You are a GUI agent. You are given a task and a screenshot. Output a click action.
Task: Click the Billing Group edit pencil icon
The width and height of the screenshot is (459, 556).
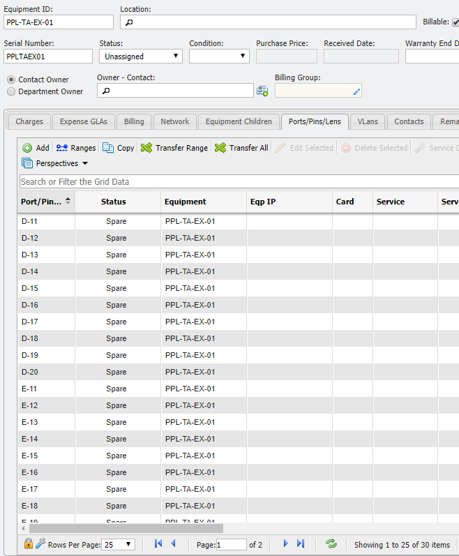pos(356,91)
